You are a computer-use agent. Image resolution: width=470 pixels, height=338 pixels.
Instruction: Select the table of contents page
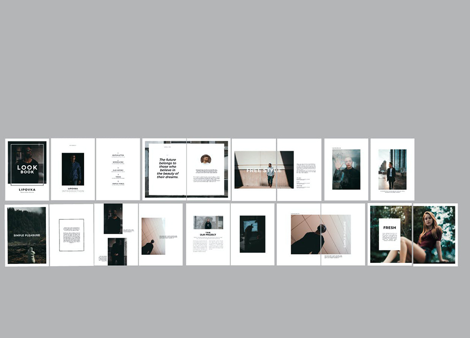[118, 169]
